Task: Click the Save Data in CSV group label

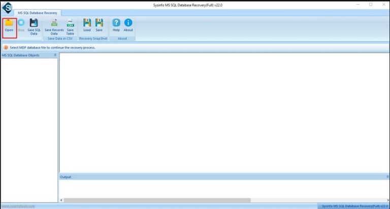Action: pos(60,38)
